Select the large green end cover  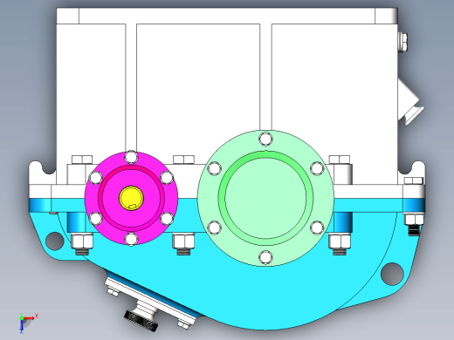(x=265, y=198)
